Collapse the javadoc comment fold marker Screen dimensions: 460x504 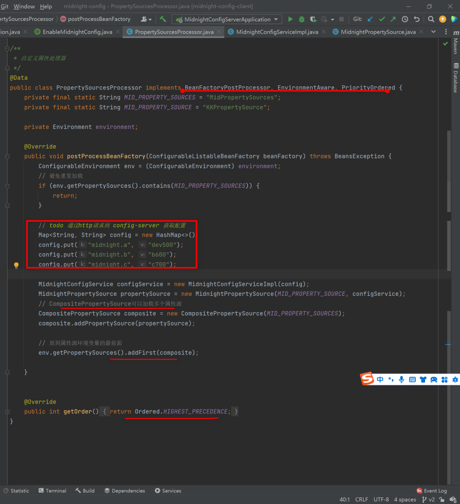[7, 49]
